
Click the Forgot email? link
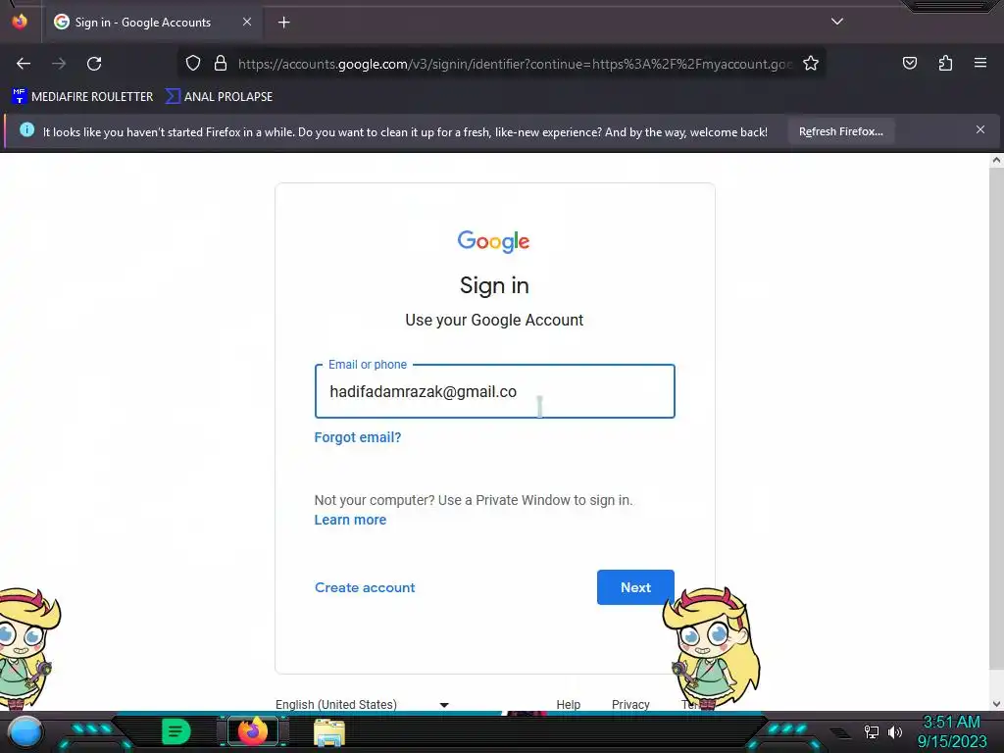coord(357,437)
